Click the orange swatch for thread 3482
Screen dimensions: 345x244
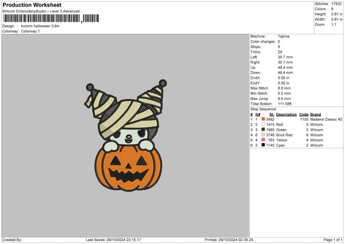[x=263, y=119]
